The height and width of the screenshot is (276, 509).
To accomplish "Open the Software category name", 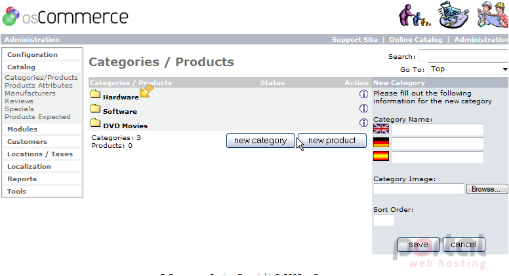I will 120,111.
